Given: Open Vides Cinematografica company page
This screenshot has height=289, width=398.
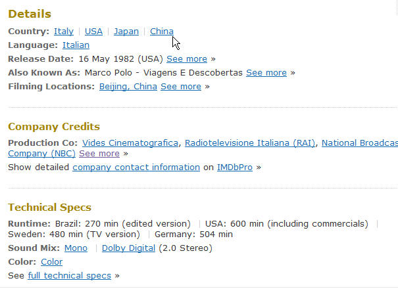Looking at the screenshot, I should (130, 143).
